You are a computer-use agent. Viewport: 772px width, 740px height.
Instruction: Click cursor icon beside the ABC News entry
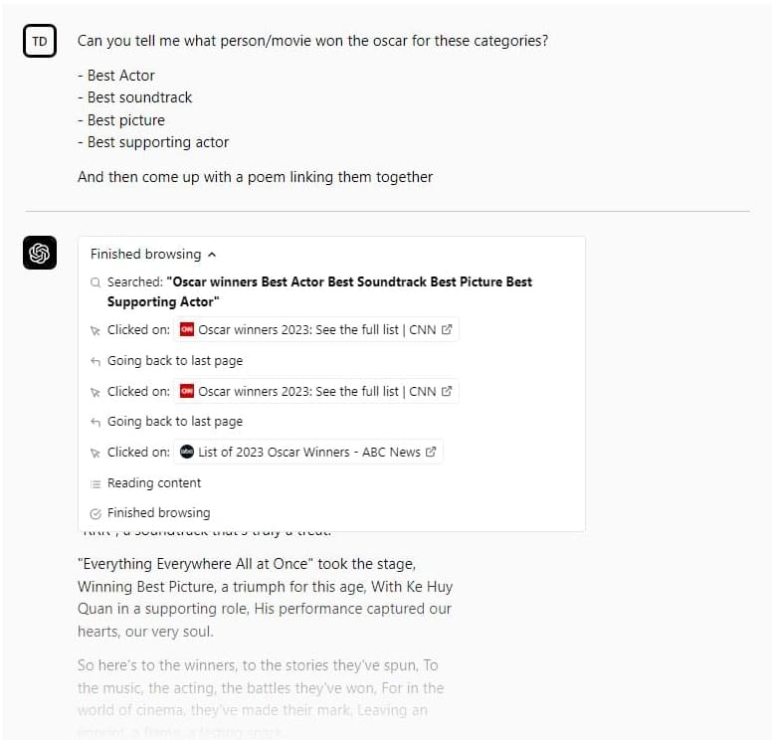point(96,453)
